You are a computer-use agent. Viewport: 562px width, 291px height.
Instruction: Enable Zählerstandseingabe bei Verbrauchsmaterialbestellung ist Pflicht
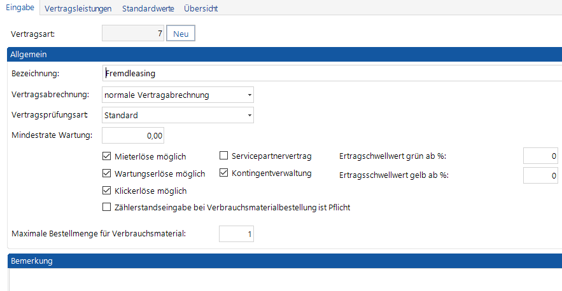coord(107,206)
